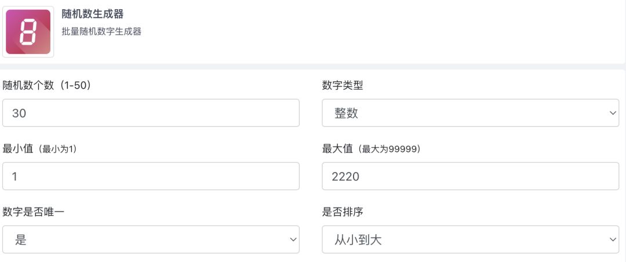Click the minimum value field containing 1
The width and height of the screenshot is (626, 262).
point(151,176)
